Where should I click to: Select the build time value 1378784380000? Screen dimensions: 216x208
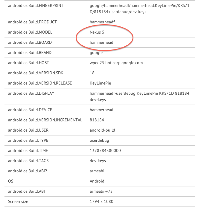pyautogui.click(x=105, y=150)
